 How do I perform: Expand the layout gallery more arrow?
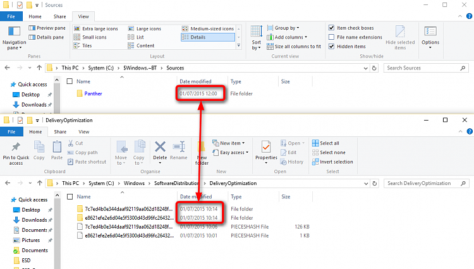pyautogui.click(x=238, y=45)
